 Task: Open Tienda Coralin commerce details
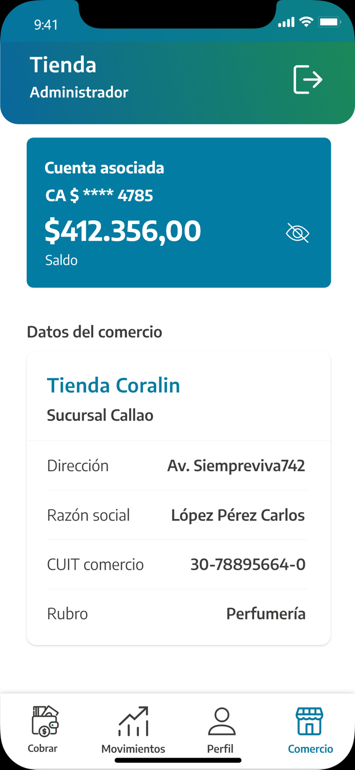113,385
